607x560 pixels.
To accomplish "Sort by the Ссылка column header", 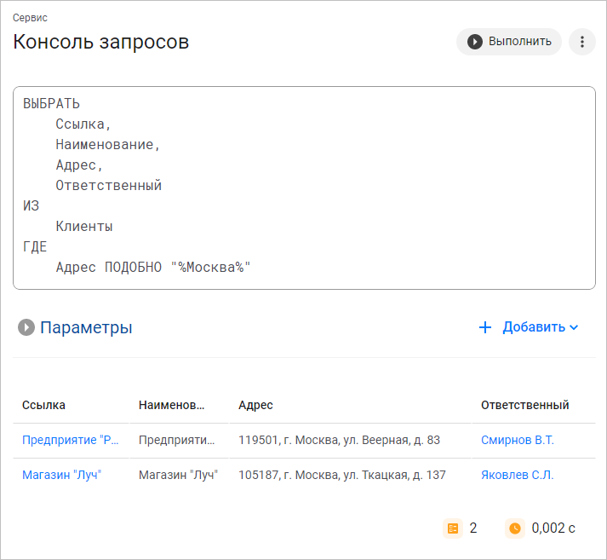I will (x=44, y=405).
